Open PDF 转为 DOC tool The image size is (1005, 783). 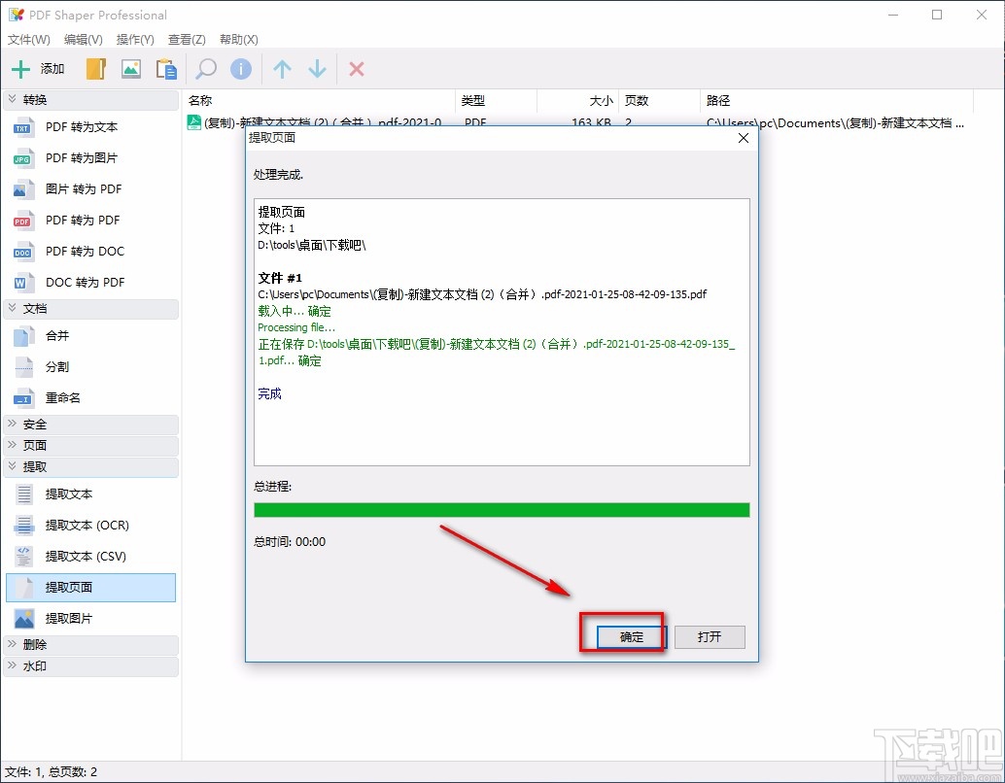point(90,252)
